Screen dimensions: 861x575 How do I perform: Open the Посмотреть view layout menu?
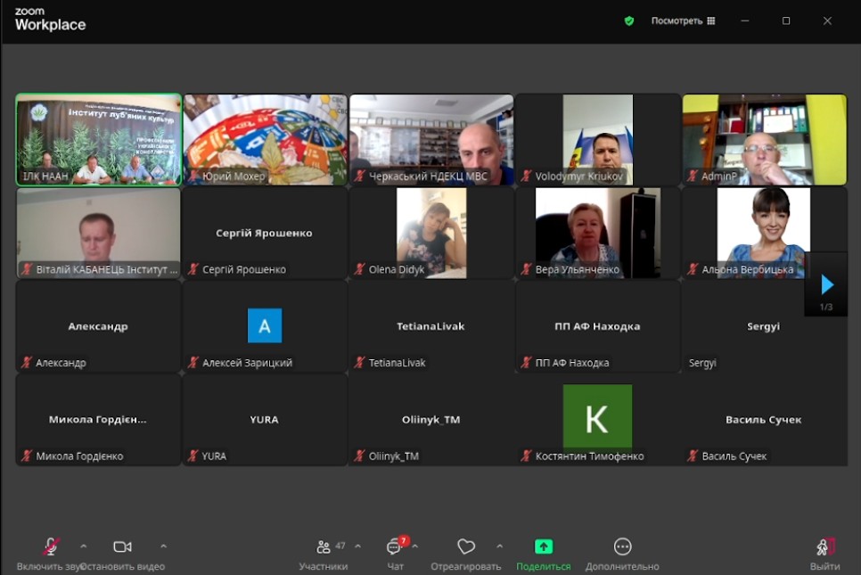[x=683, y=21]
